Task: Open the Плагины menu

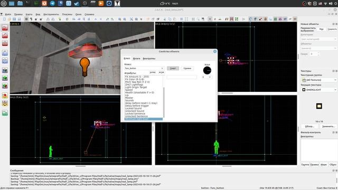Action: coord(67,14)
